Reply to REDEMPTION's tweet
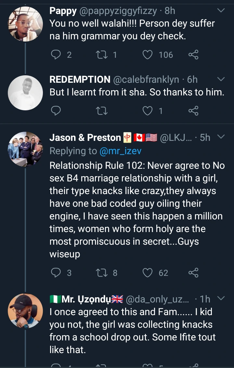 click(x=56, y=111)
